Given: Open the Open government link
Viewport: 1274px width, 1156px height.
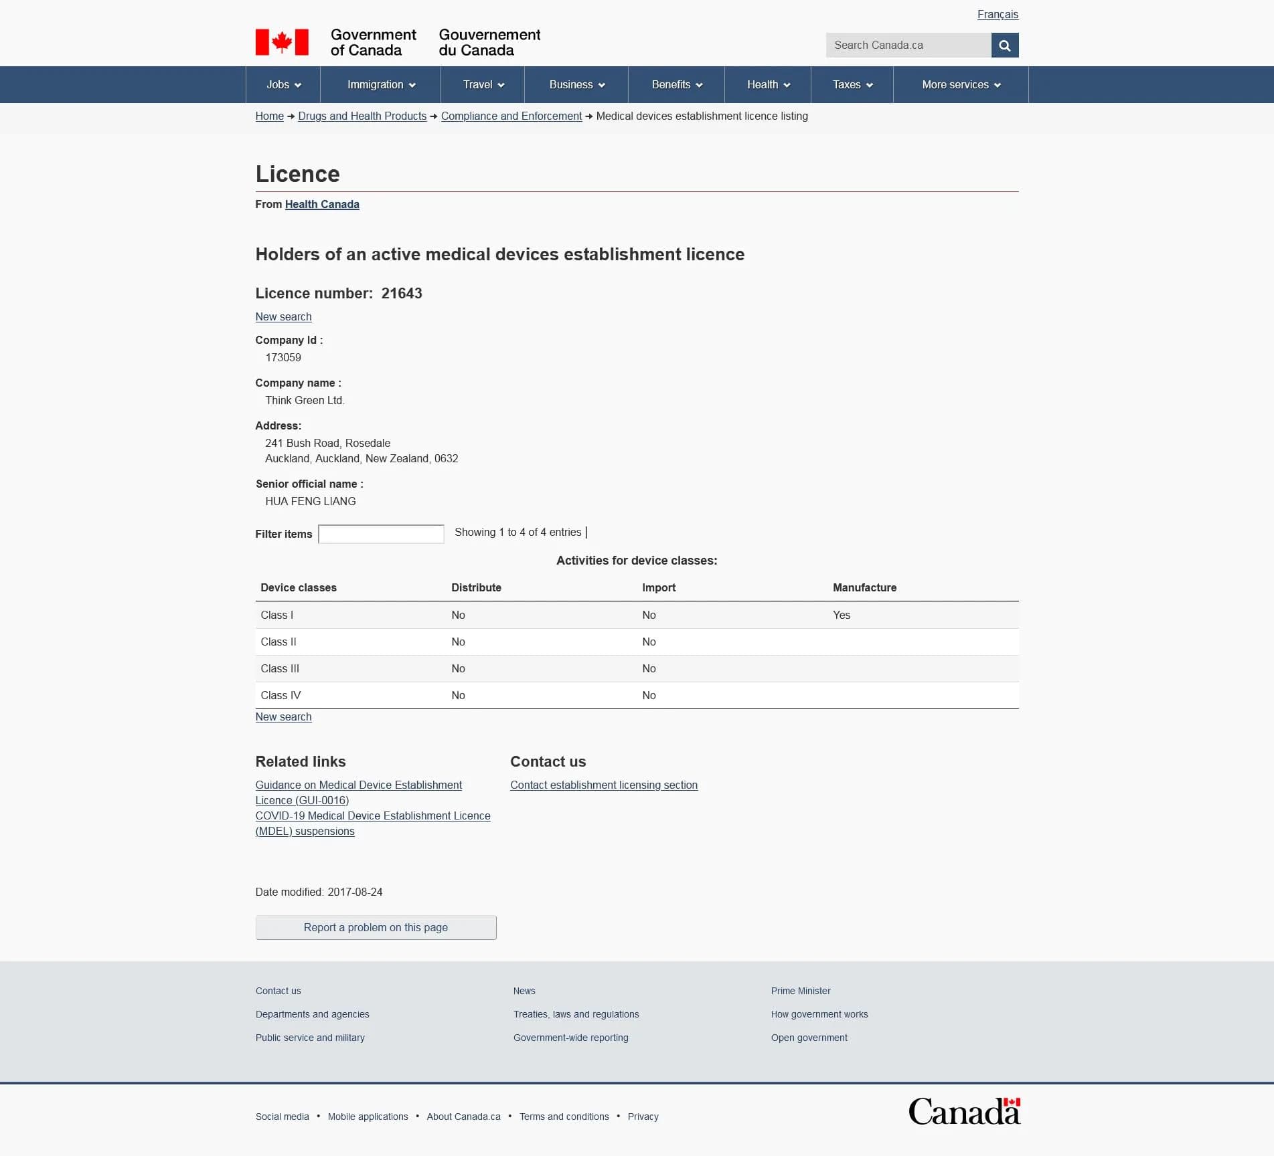Looking at the screenshot, I should (809, 1038).
